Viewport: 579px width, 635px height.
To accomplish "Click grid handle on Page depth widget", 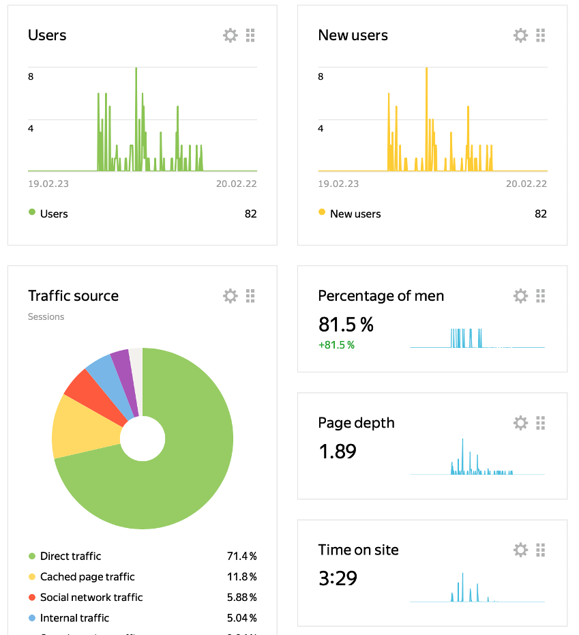I will [541, 423].
